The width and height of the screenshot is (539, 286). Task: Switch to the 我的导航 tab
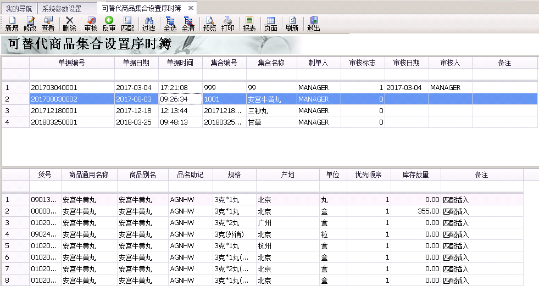(x=19, y=8)
